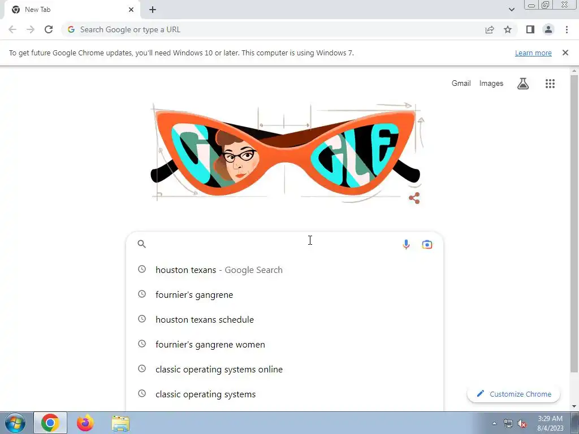
Task: Search by image with camera icon
Action: tap(427, 244)
